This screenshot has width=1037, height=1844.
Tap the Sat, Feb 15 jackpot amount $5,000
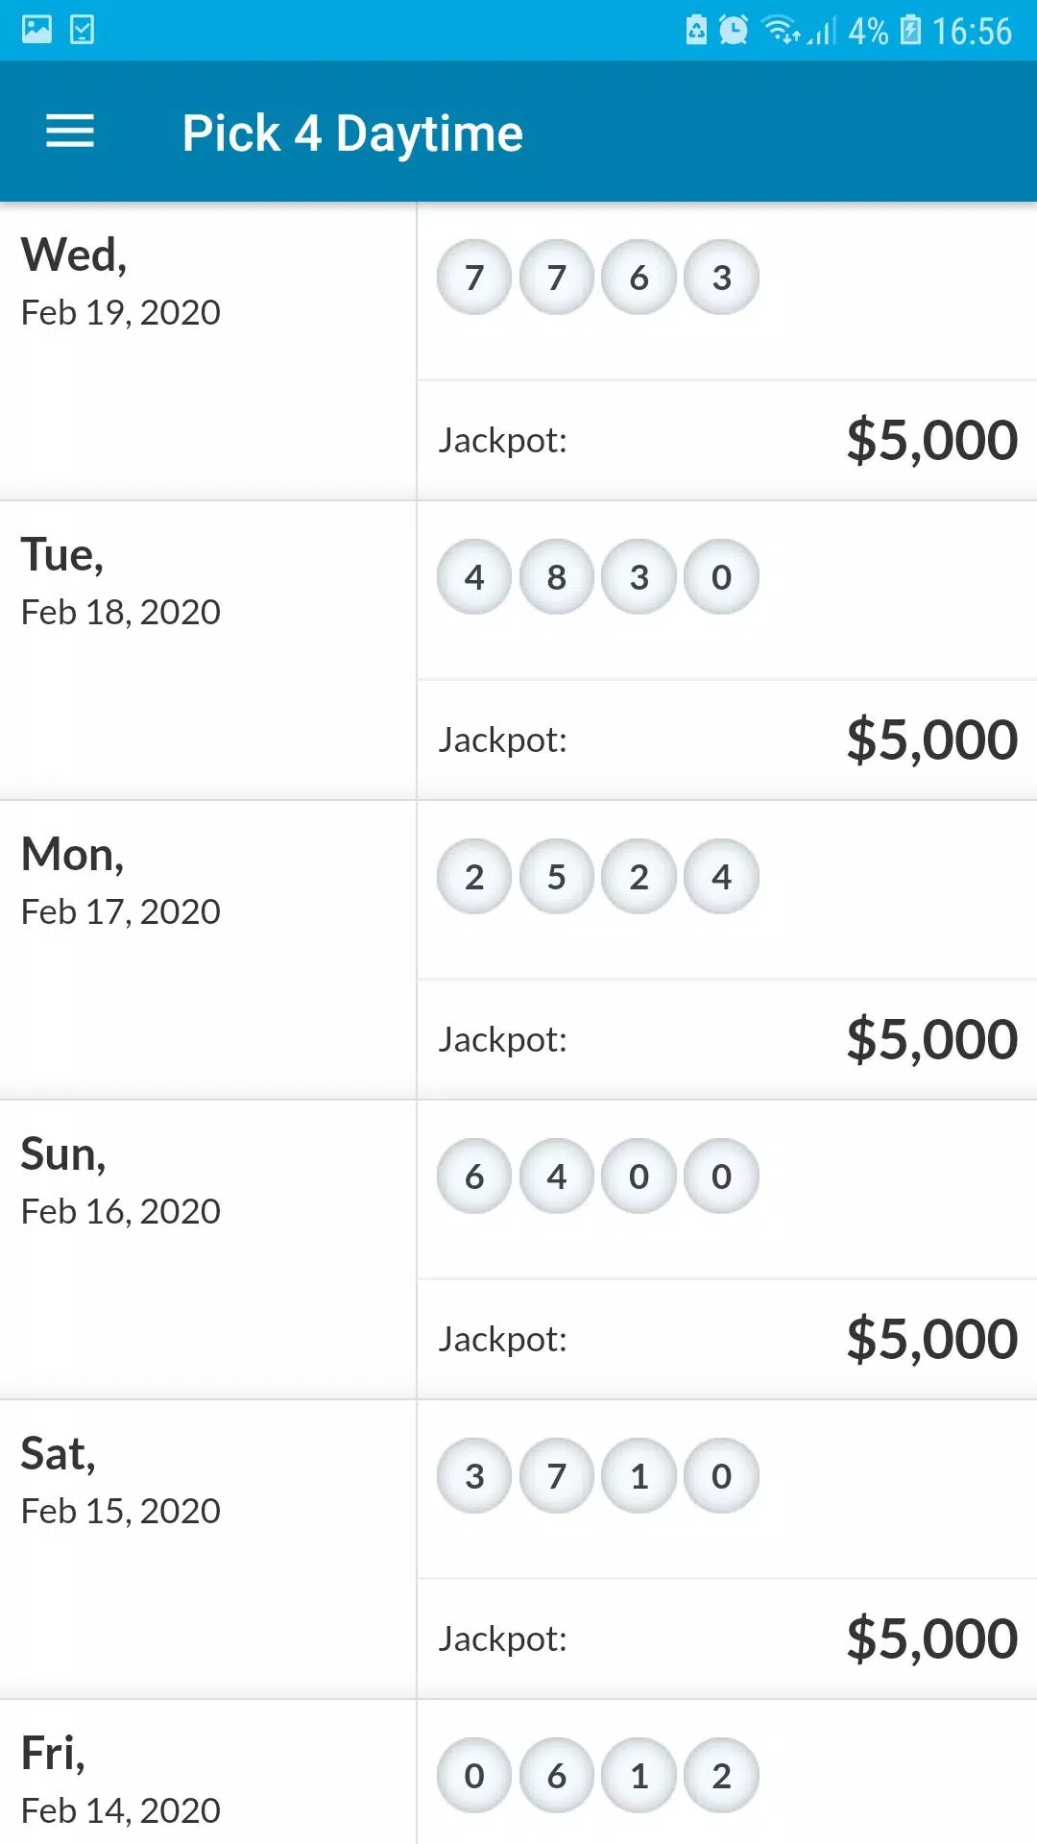931,1638
